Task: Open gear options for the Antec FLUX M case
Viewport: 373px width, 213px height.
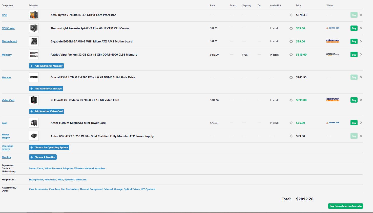Action: tap(291, 123)
